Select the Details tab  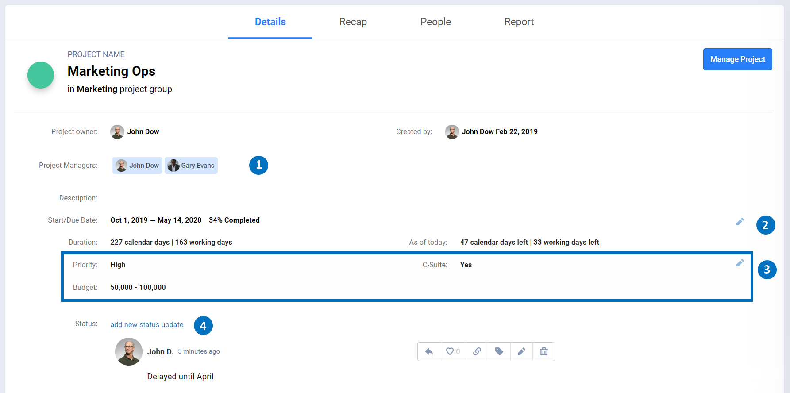coord(270,22)
